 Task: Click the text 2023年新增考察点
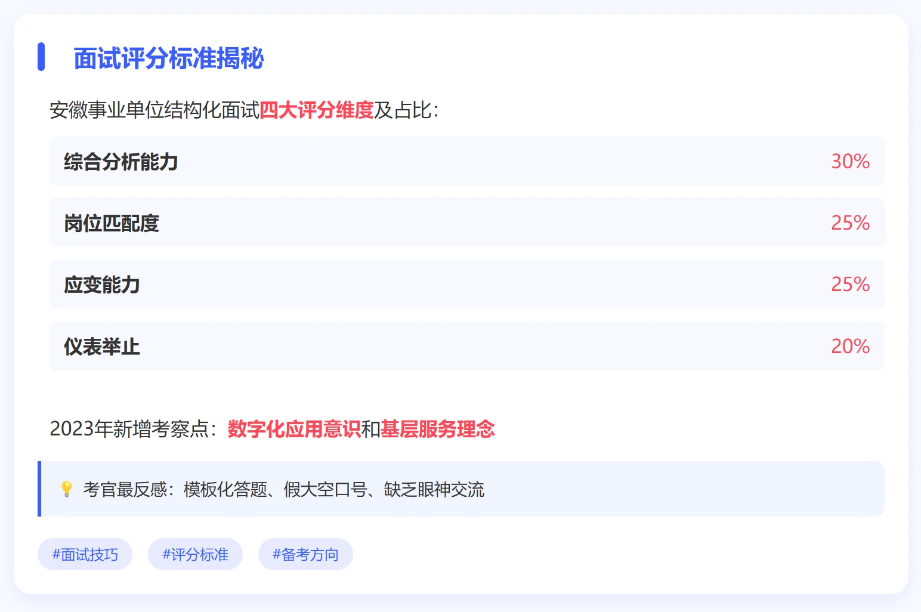129,429
